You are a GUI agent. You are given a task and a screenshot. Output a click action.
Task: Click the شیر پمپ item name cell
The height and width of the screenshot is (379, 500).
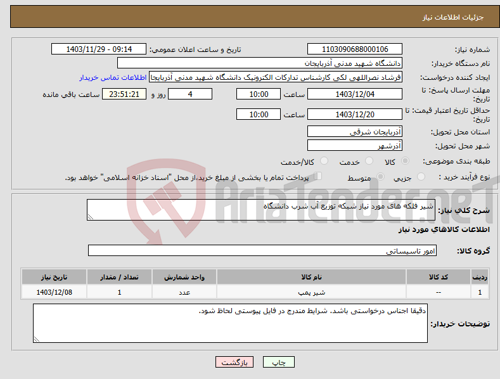tap(311, 292)
